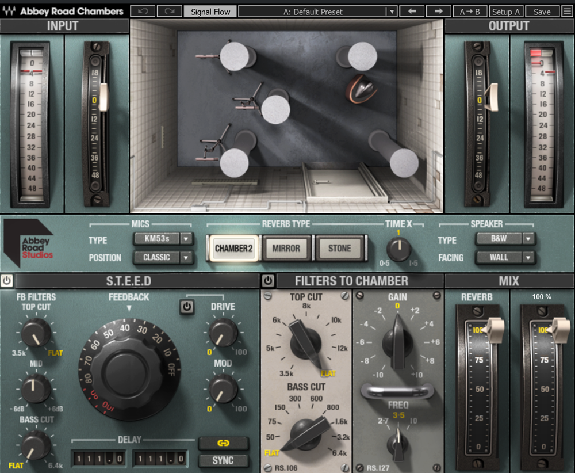Load the next preset with right arrow
Viewport: 575px width, 473px height.
[x=439, y=12]
